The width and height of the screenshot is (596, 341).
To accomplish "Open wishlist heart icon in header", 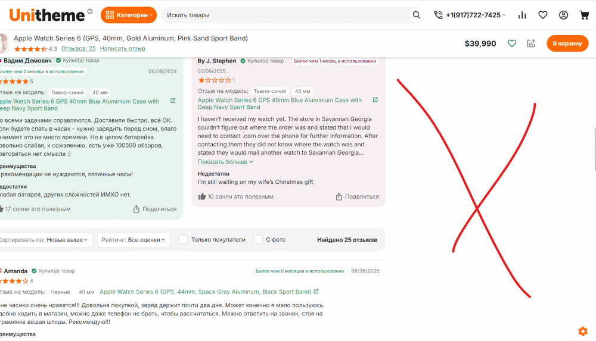I will 543,15.
